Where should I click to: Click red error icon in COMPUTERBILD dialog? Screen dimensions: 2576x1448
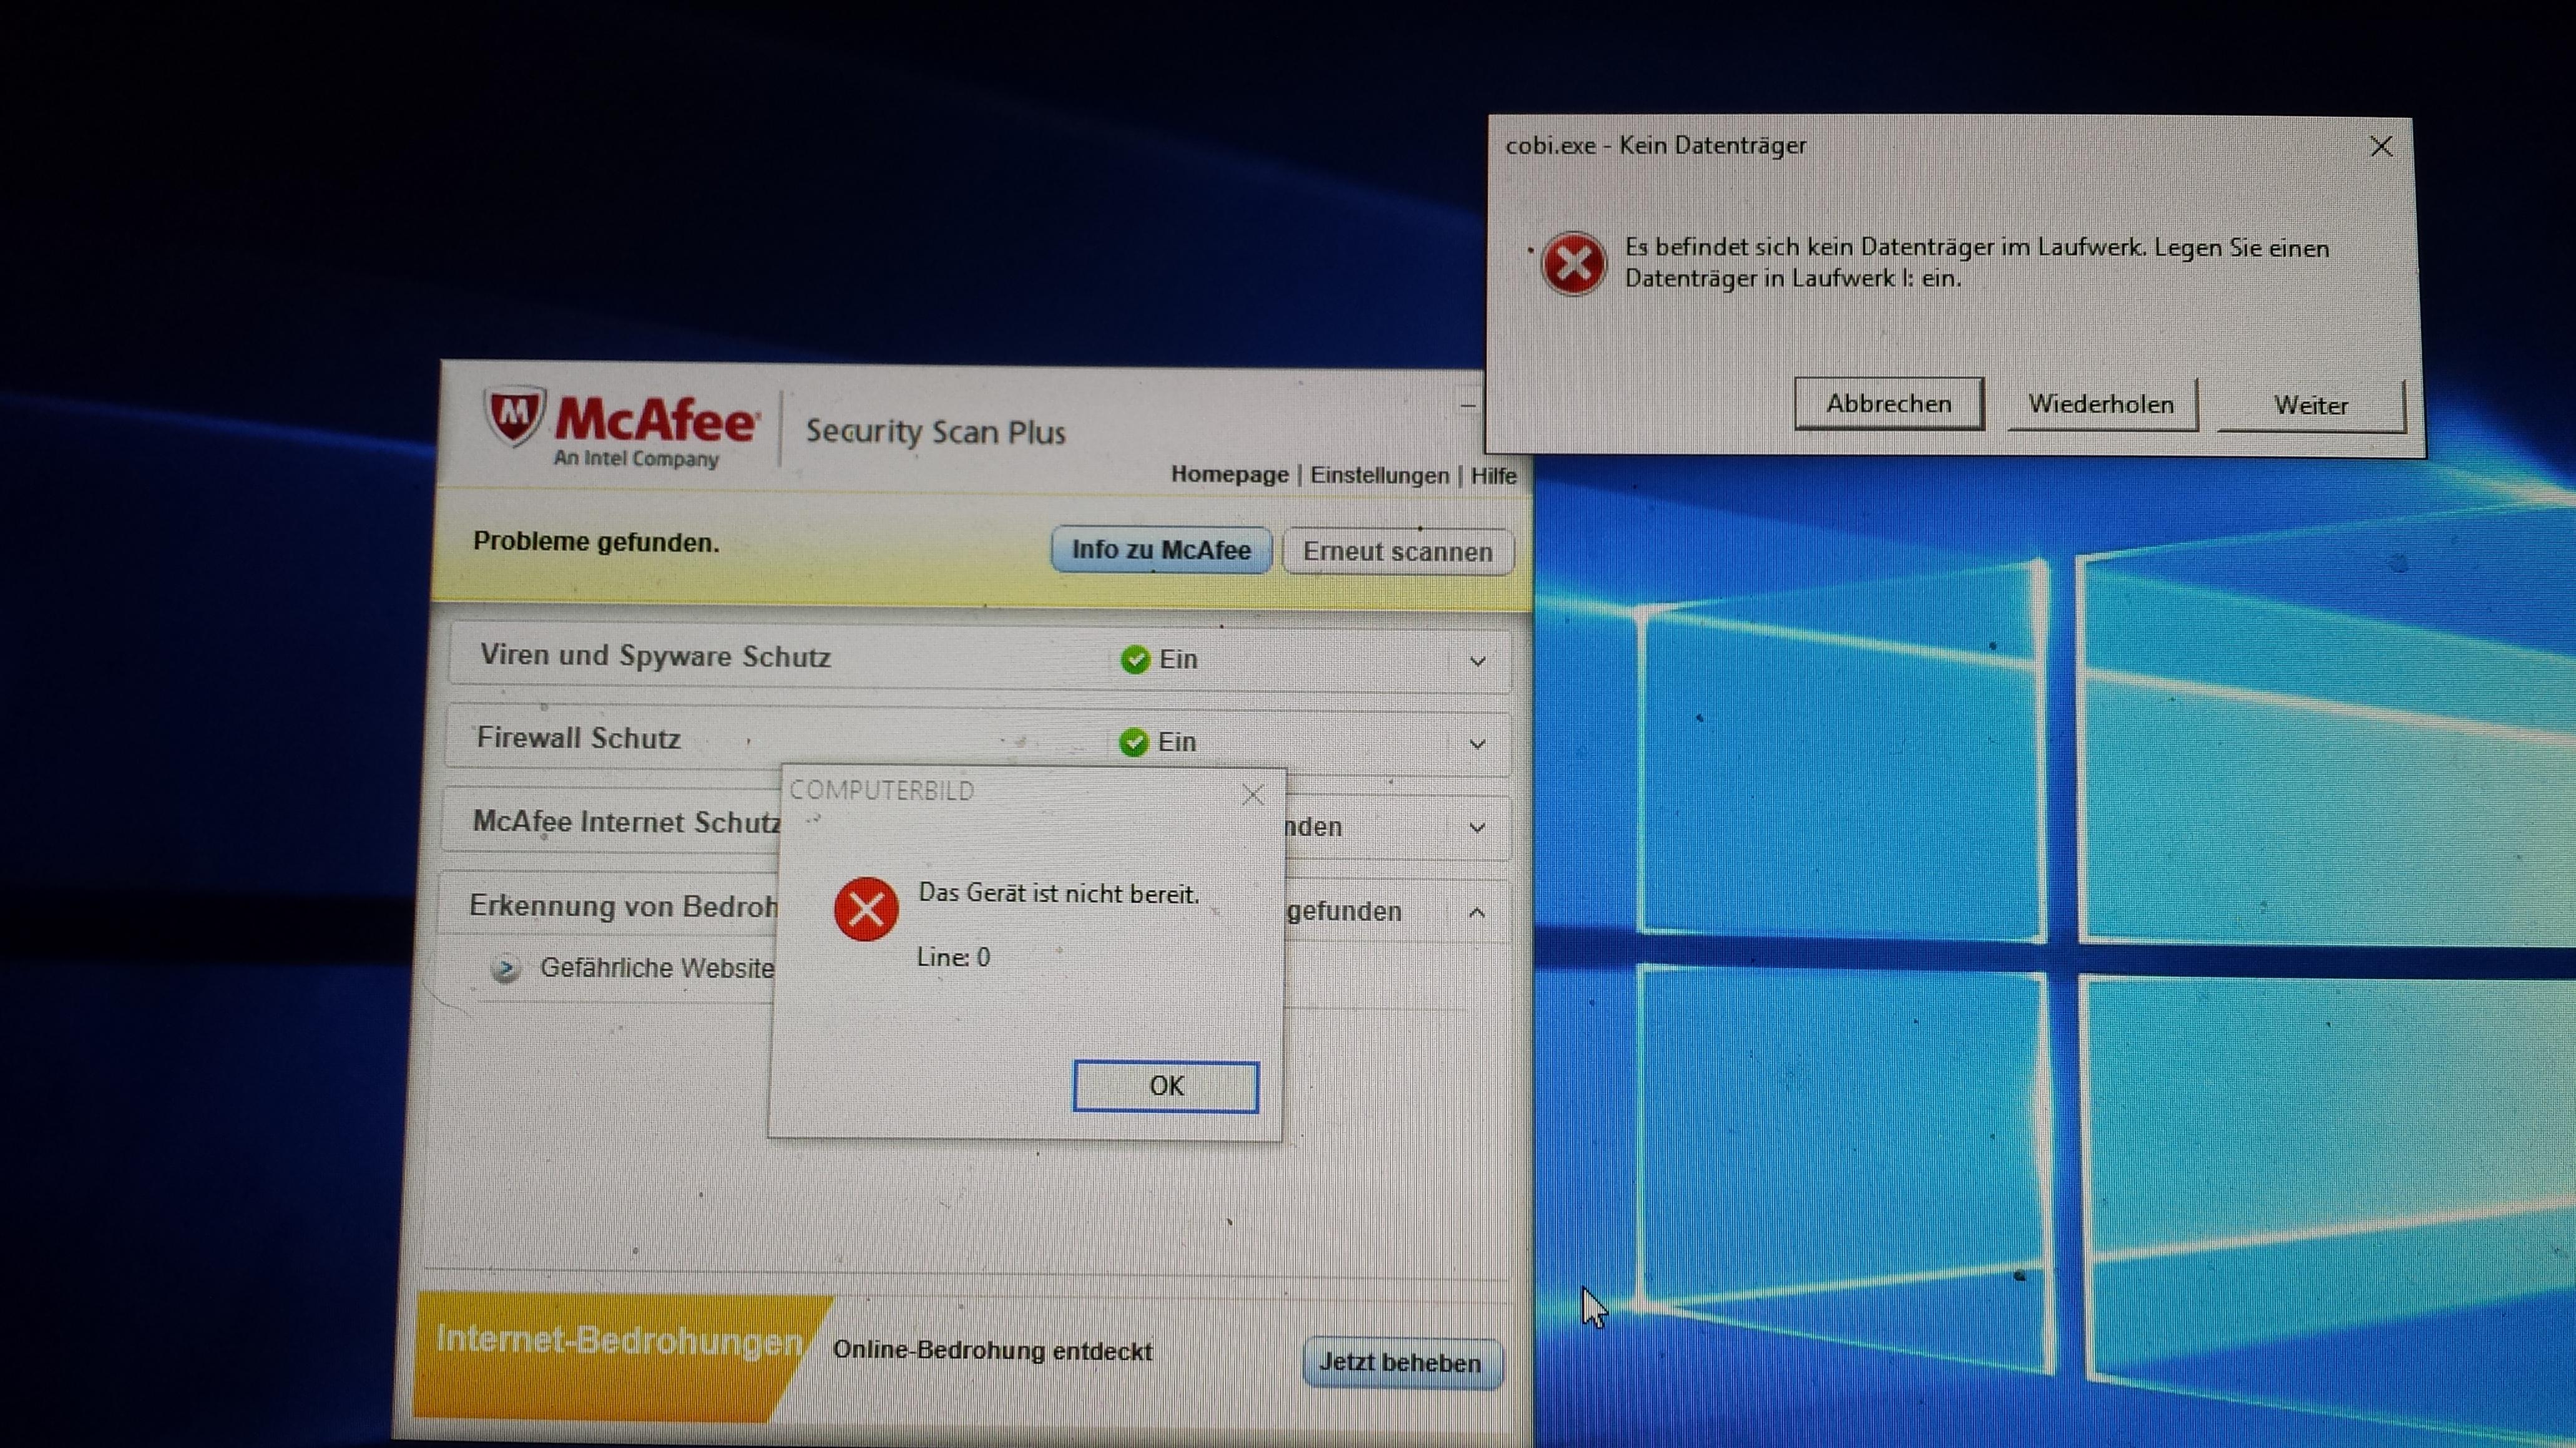[x=866, y=910]
